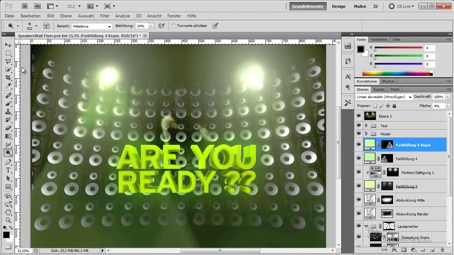Image resolution: width=454 pixels, height=255 pixels.
Task: Click the foreground color swatch in the Farbe panel
Action: tap(361, 49)
